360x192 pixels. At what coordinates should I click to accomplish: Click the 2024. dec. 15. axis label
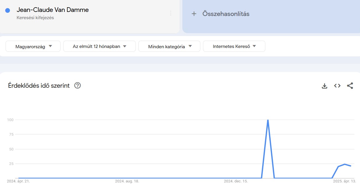point(236,181)
